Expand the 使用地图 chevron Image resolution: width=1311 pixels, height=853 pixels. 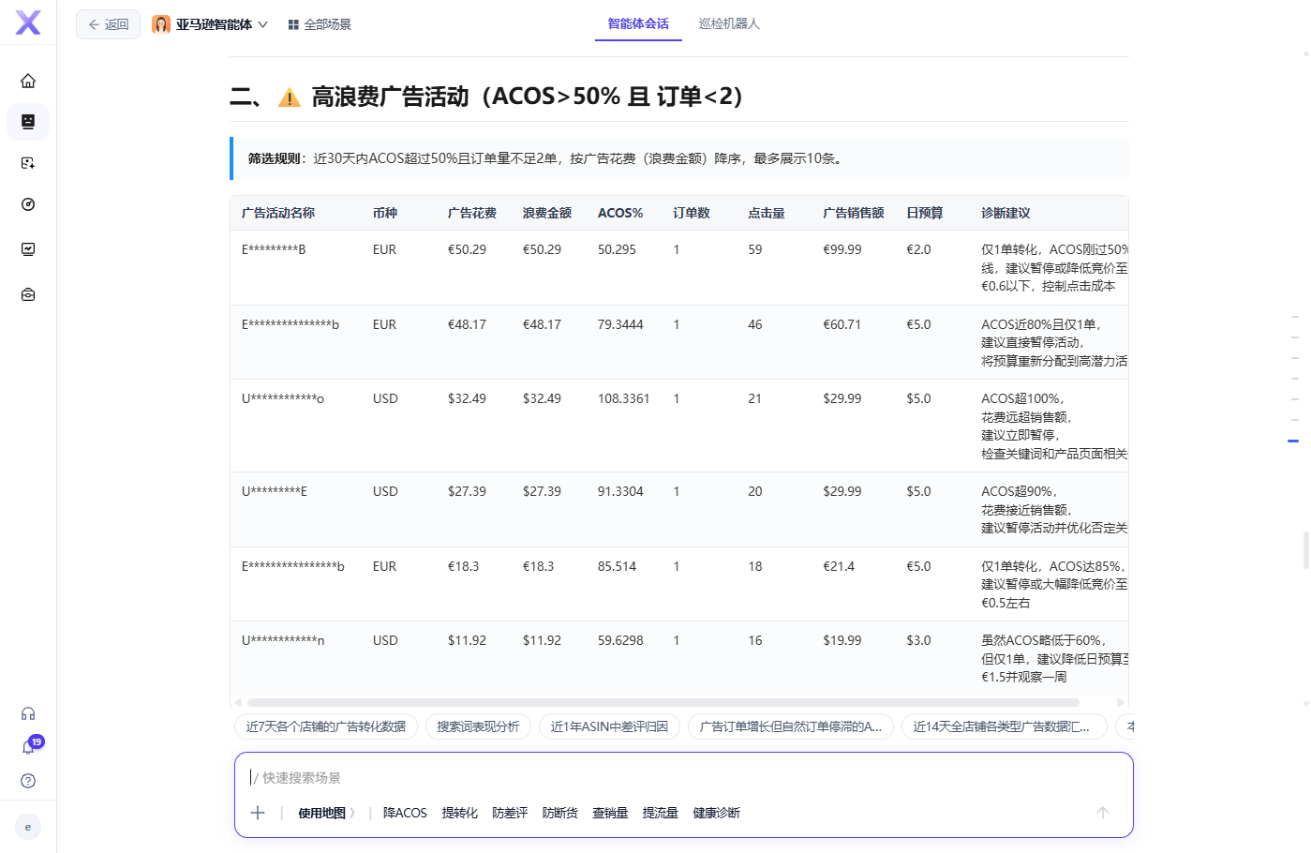point(352,813)
